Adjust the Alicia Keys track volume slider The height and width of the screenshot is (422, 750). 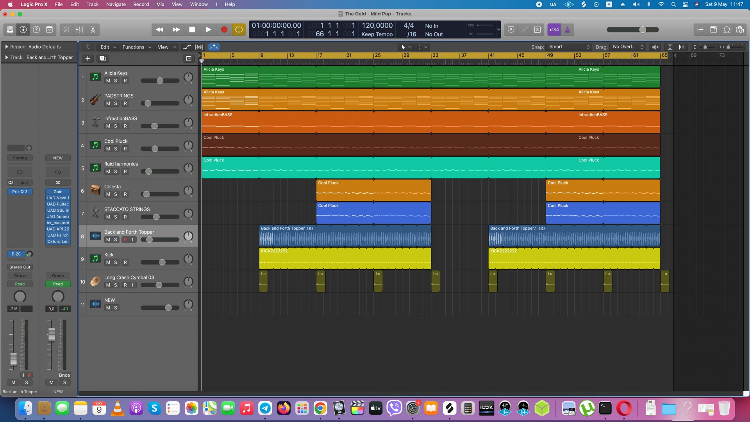[160, 81]
